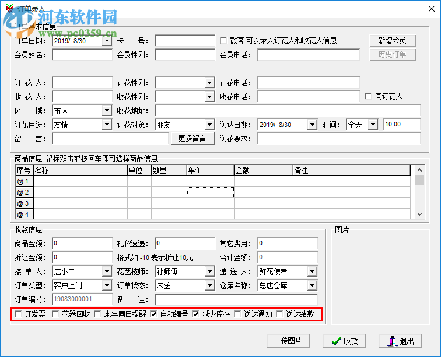Uncheck the 减少库存 checkbox

coord(195,314)
